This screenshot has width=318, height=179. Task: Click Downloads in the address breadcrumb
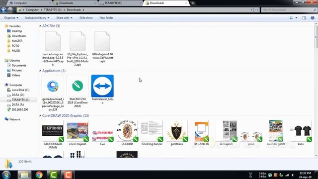coord(74,10)
